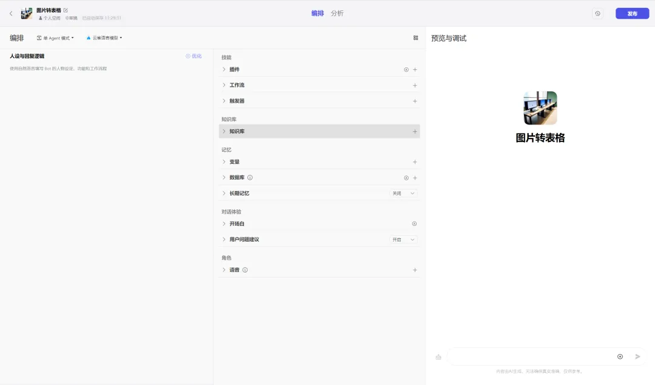Add a plugin with 插件 plus icon
Screen dimensions: 655x385
pos(415,70)
